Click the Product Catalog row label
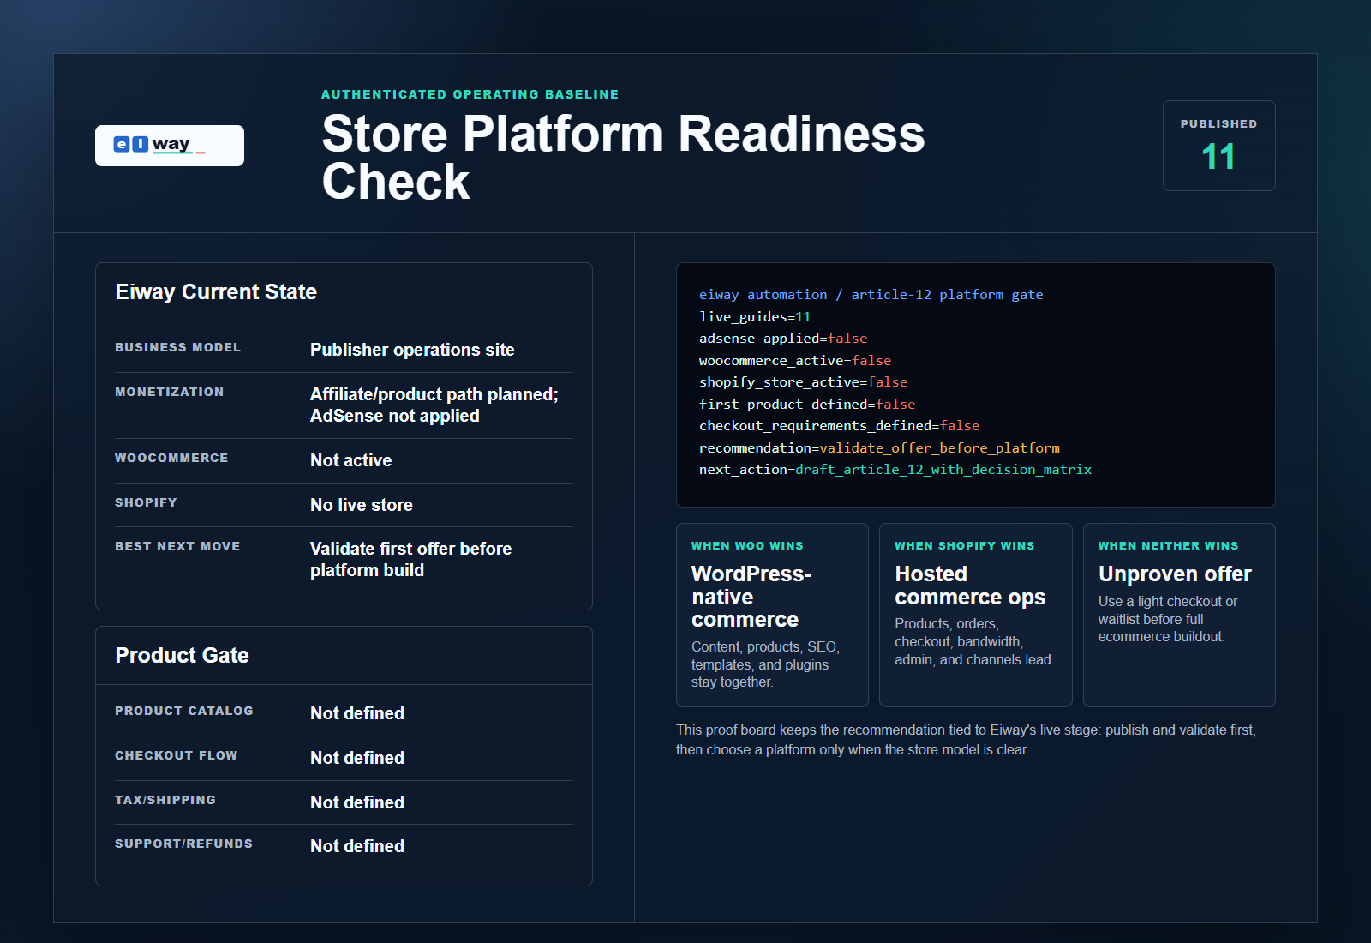 coord(184,711)
